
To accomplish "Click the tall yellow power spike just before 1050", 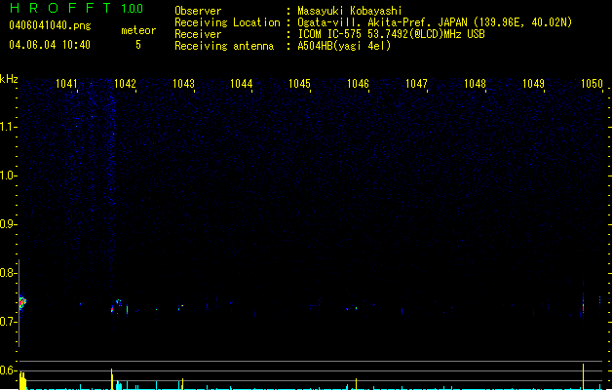I will coord(584,376).
